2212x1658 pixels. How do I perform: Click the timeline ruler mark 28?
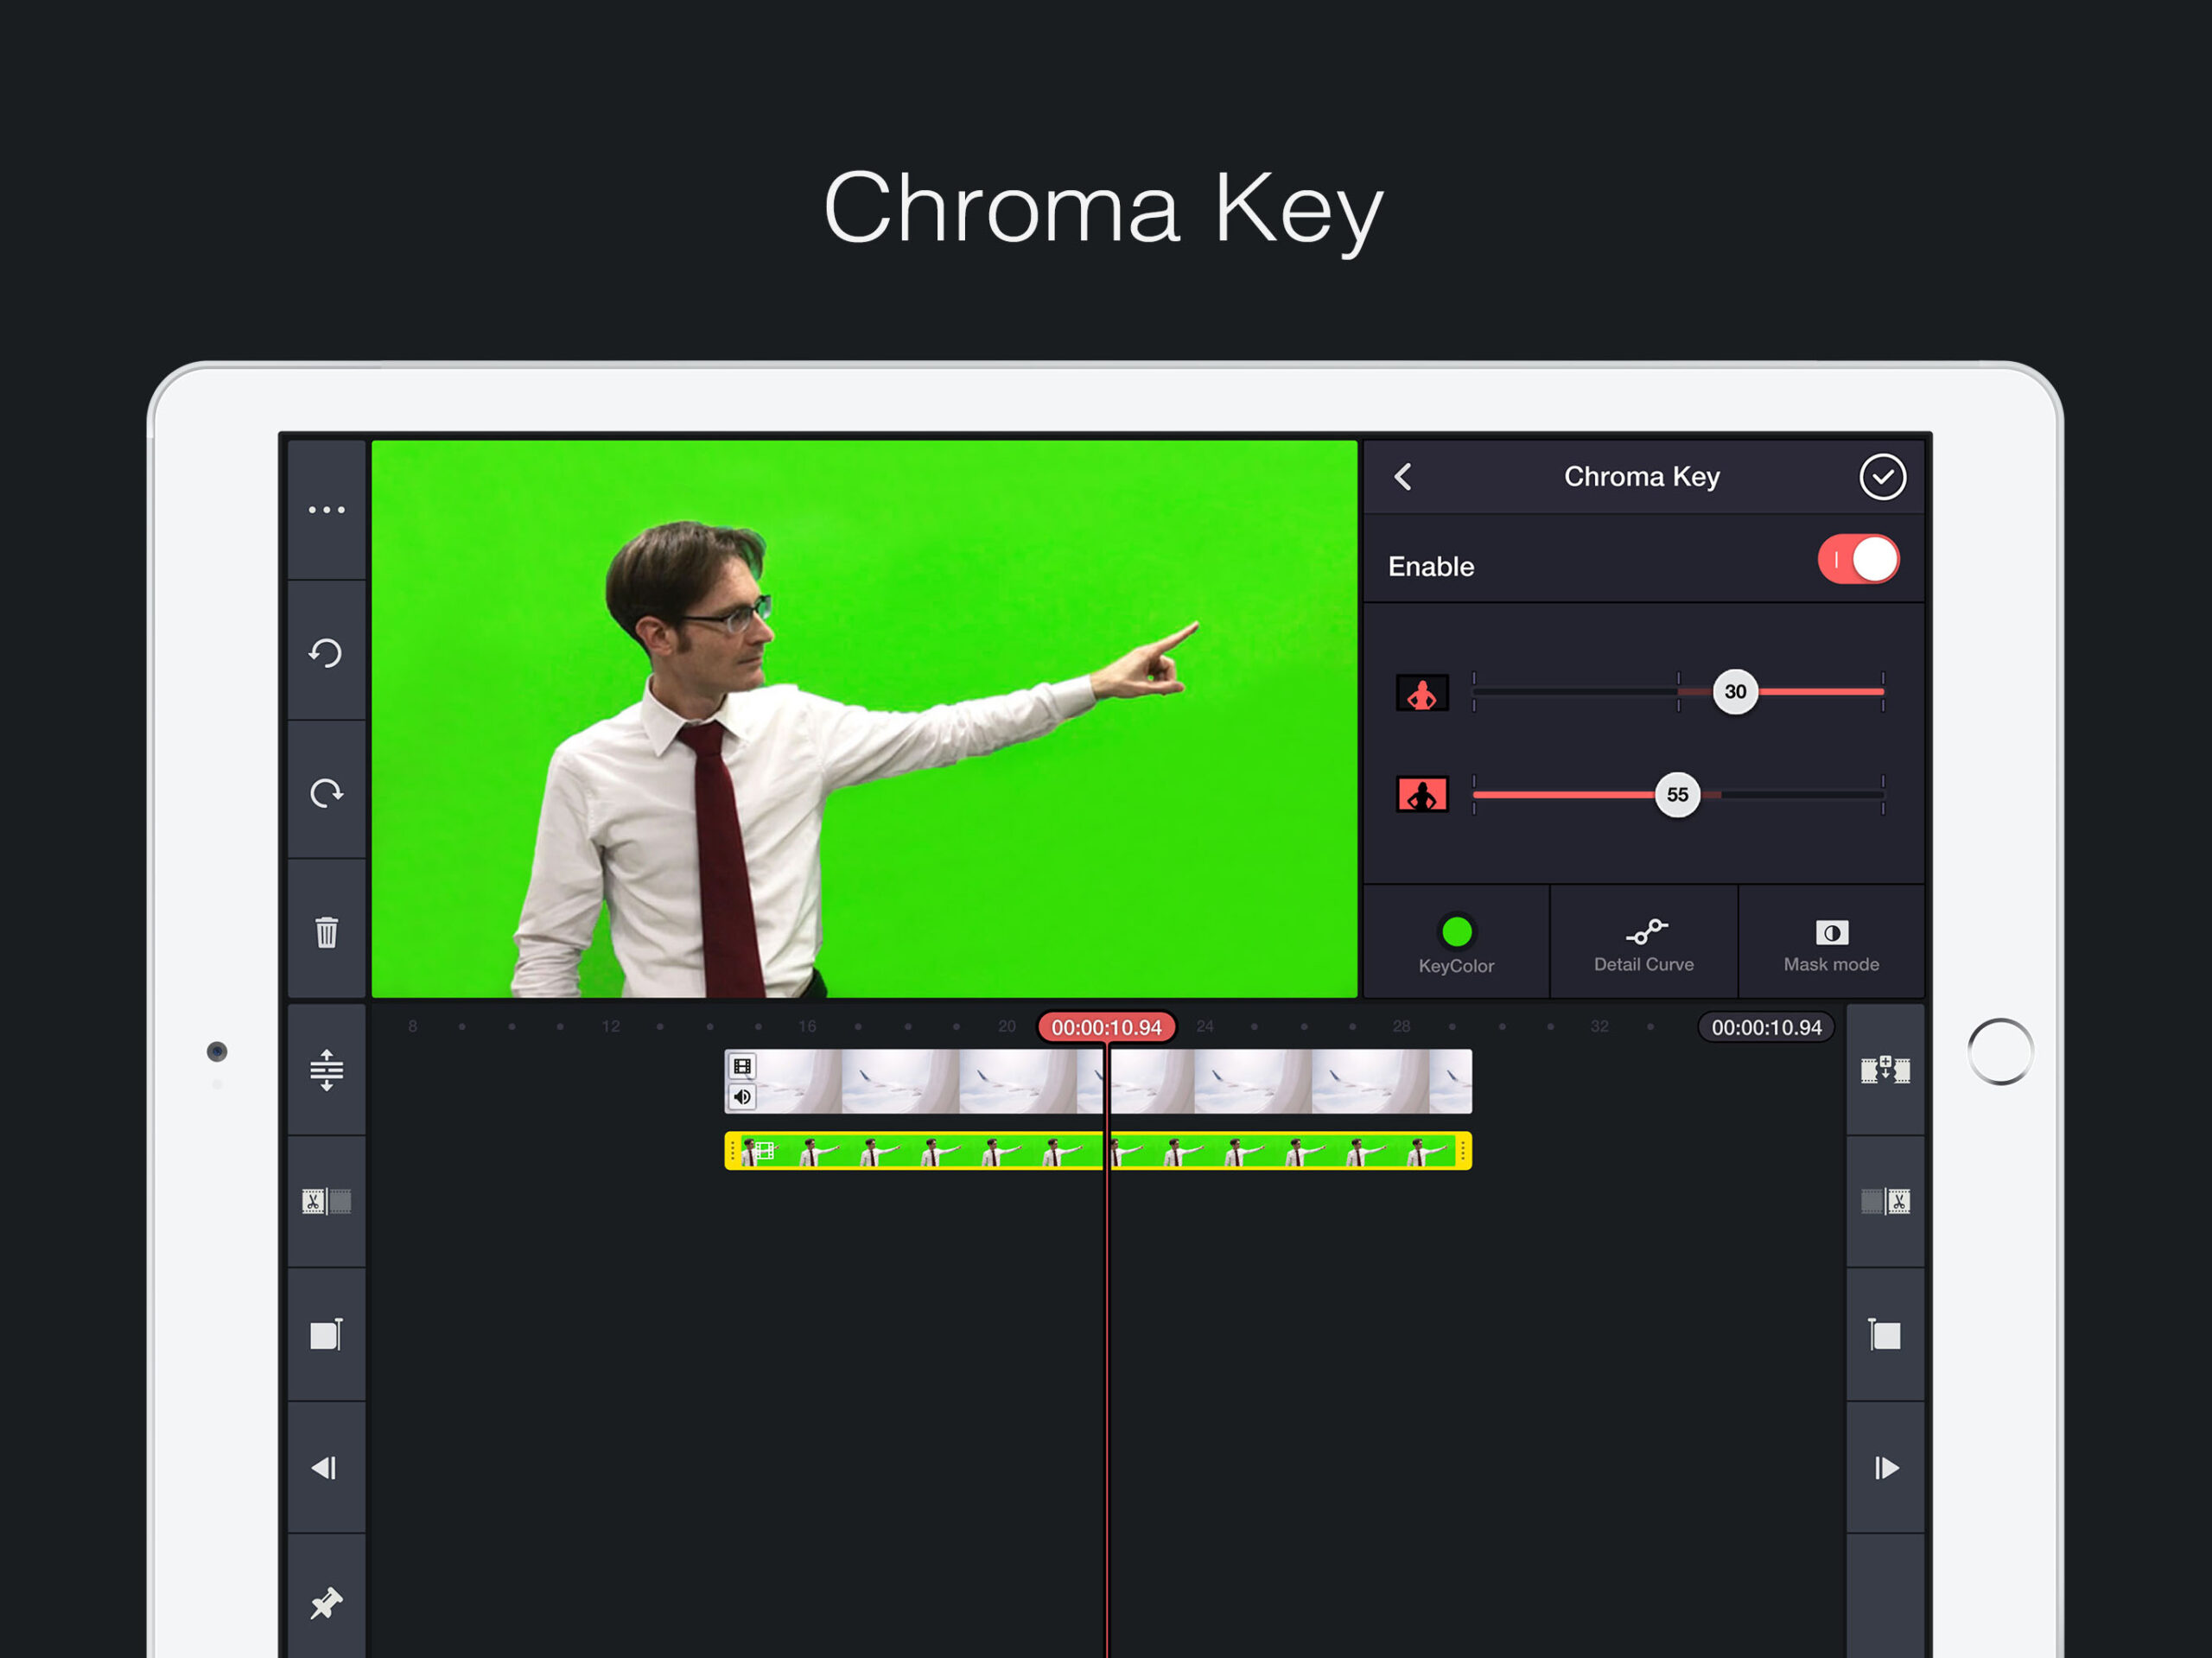coord(1401,1027)
